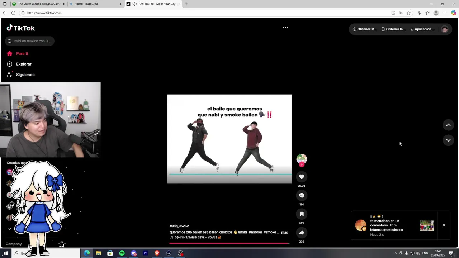This screenshot has width=459, height=258.
Task: Open the TikTok profile avatar menu
Action: (445, 29)
